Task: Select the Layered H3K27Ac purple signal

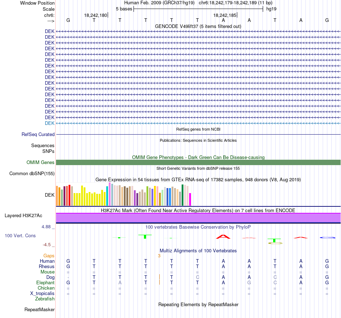Action: [198, 218]
